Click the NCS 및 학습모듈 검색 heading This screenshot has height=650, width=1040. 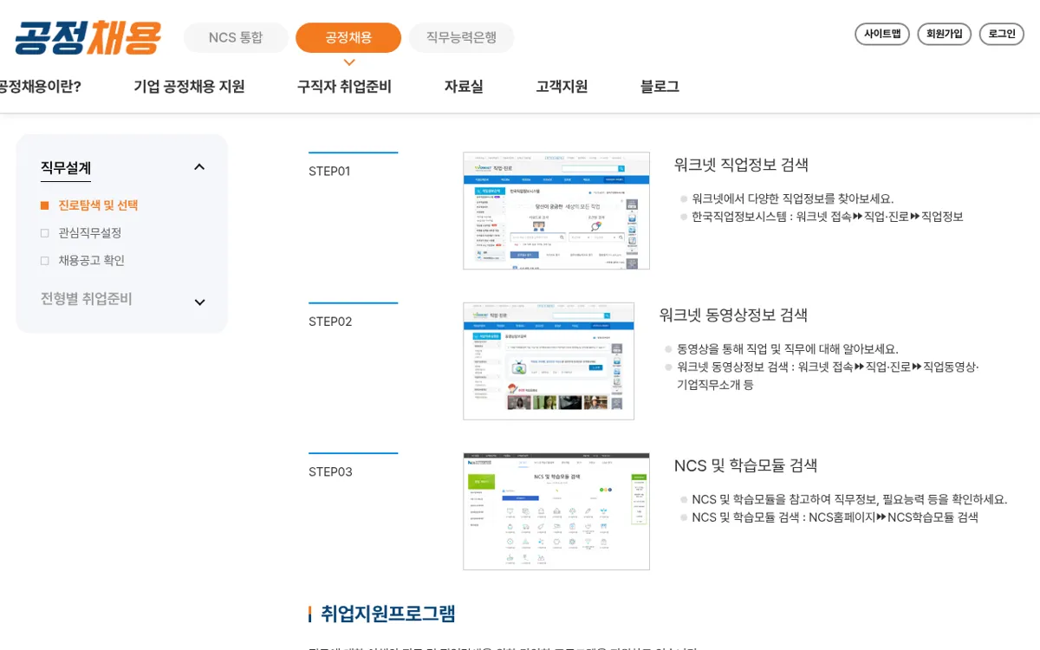[x=746, y=465]
